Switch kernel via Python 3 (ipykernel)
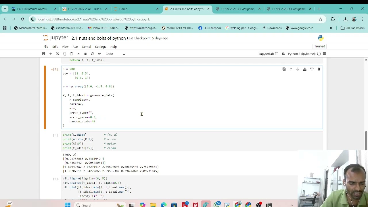This screenshot has height=207, width=368. [x=302, y=54]
